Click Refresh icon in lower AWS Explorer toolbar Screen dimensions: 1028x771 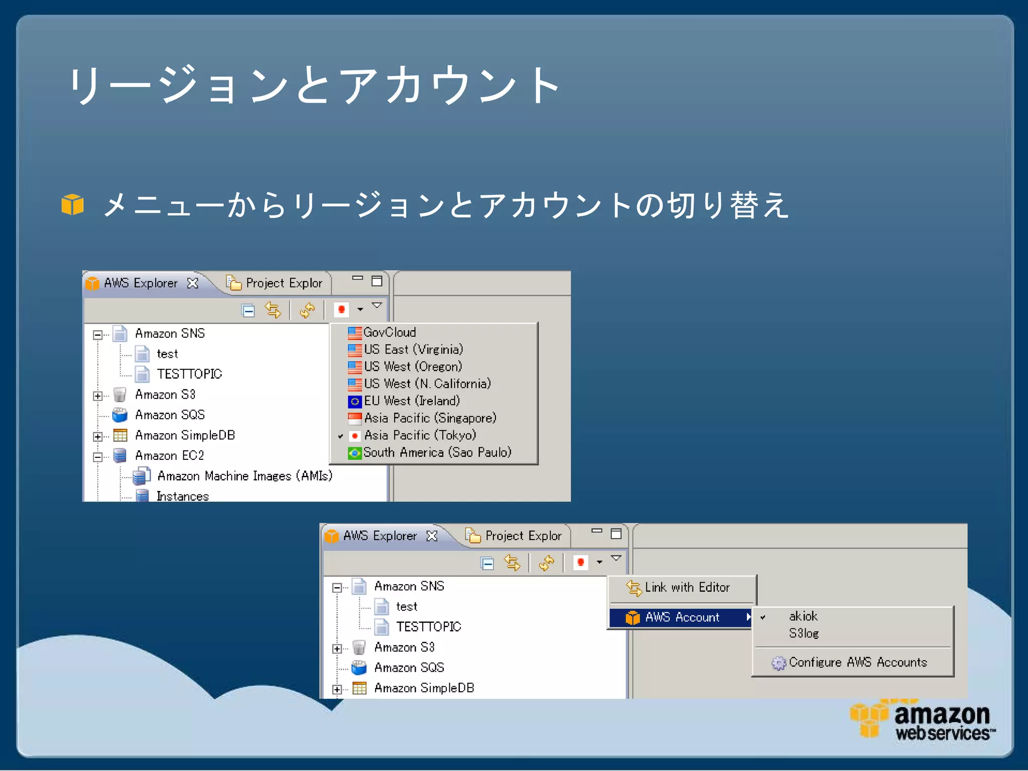point(546,563)
